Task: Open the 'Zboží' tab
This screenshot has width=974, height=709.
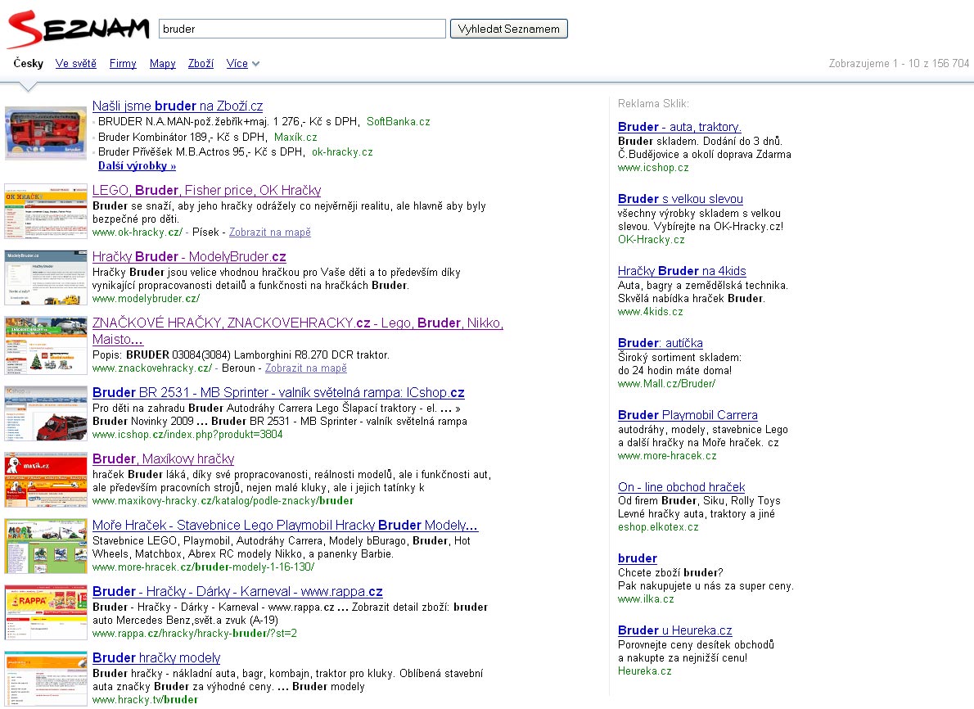Action: click(x=201, y=63)
